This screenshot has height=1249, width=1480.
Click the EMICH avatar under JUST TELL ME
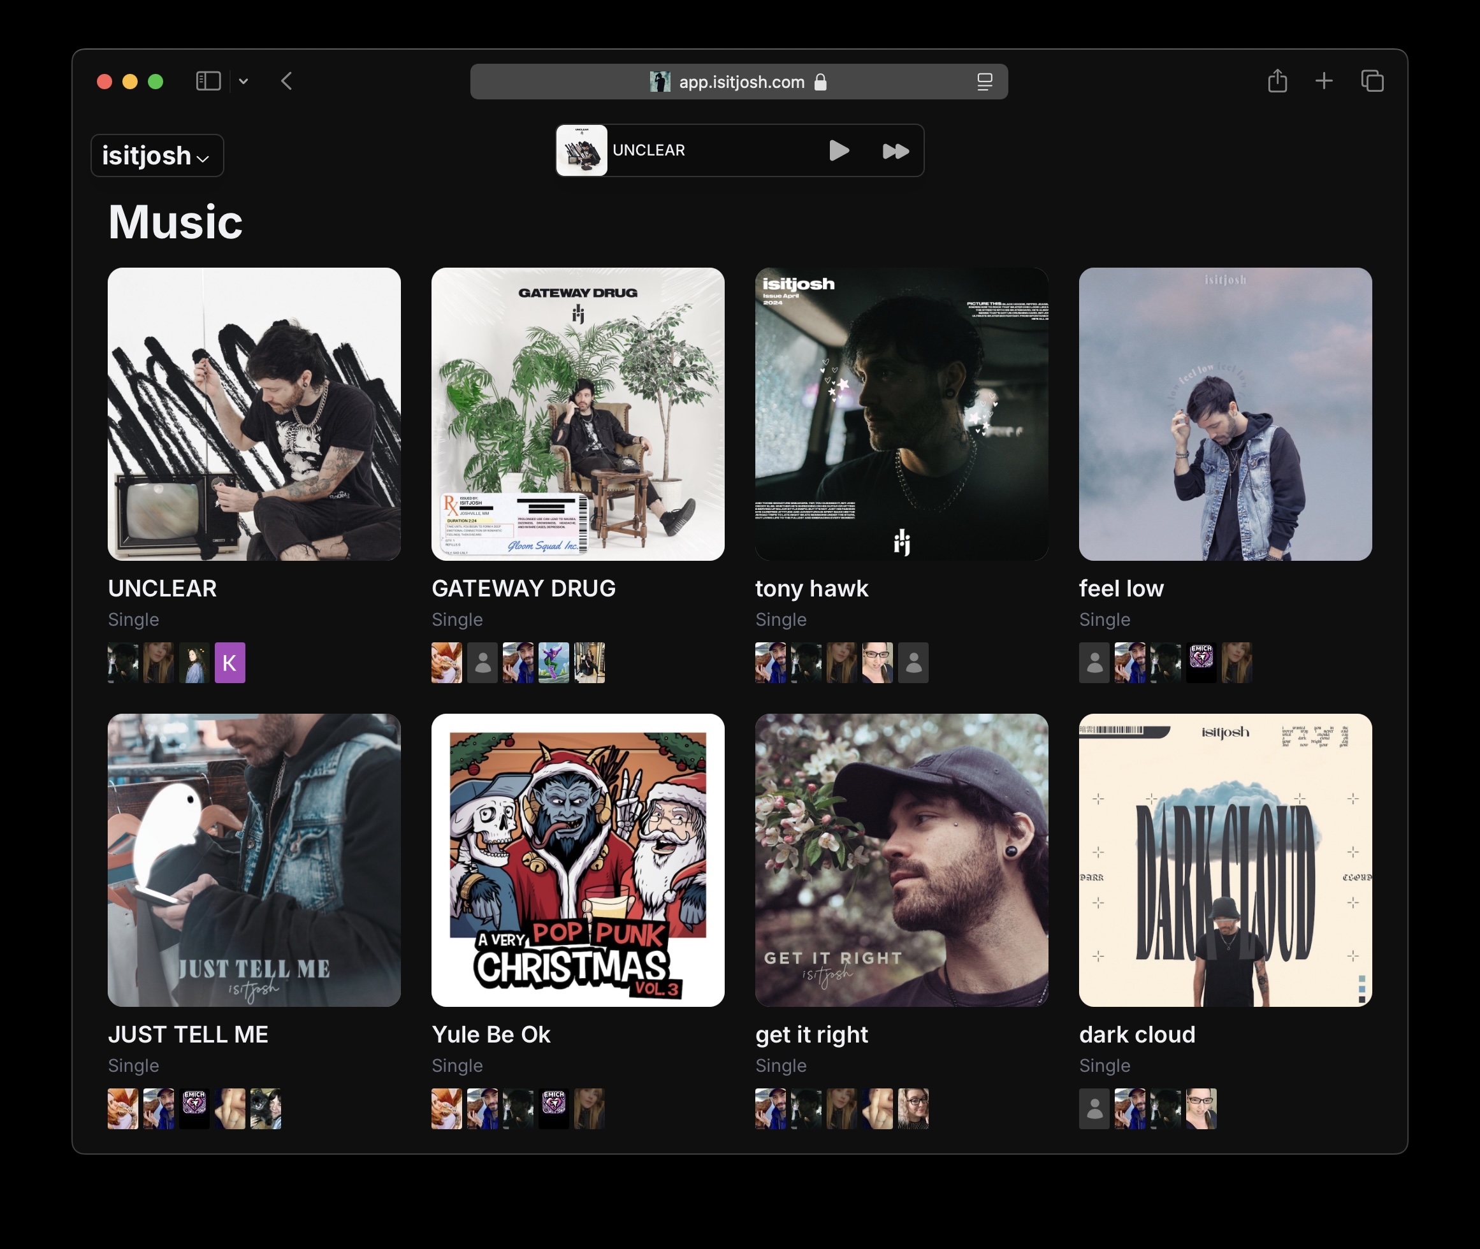point(195,1109)
